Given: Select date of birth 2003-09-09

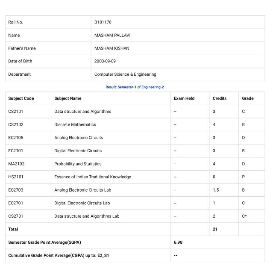Looking at the screenshot, I should point(105,61).
